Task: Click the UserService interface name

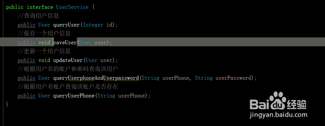Action: coord(72,7)
